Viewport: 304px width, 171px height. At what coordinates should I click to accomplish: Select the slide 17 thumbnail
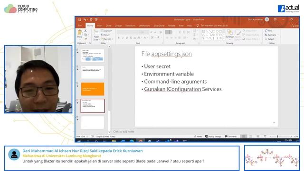pos(93,56)
